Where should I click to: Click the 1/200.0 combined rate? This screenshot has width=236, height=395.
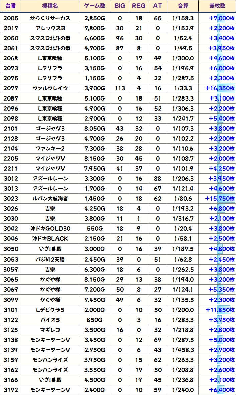[183, 310]
